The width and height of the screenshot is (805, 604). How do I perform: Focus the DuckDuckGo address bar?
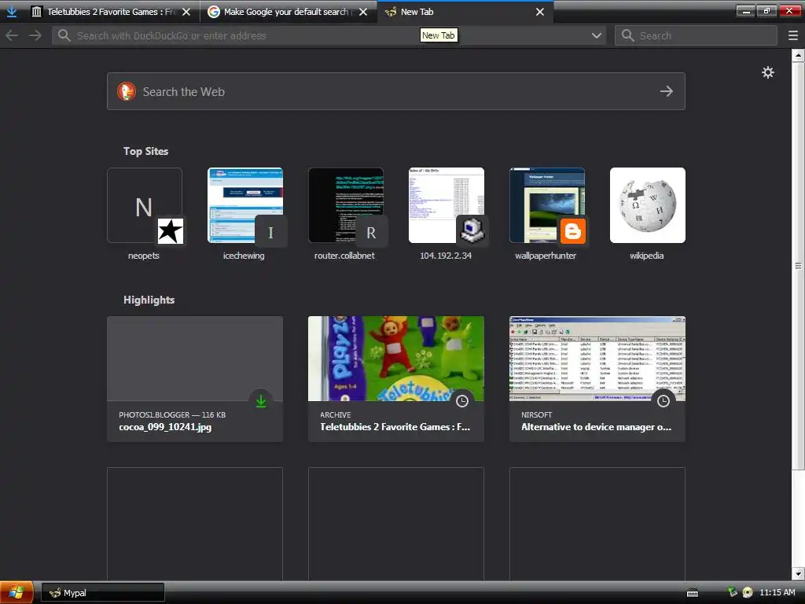tap(329, 35)
